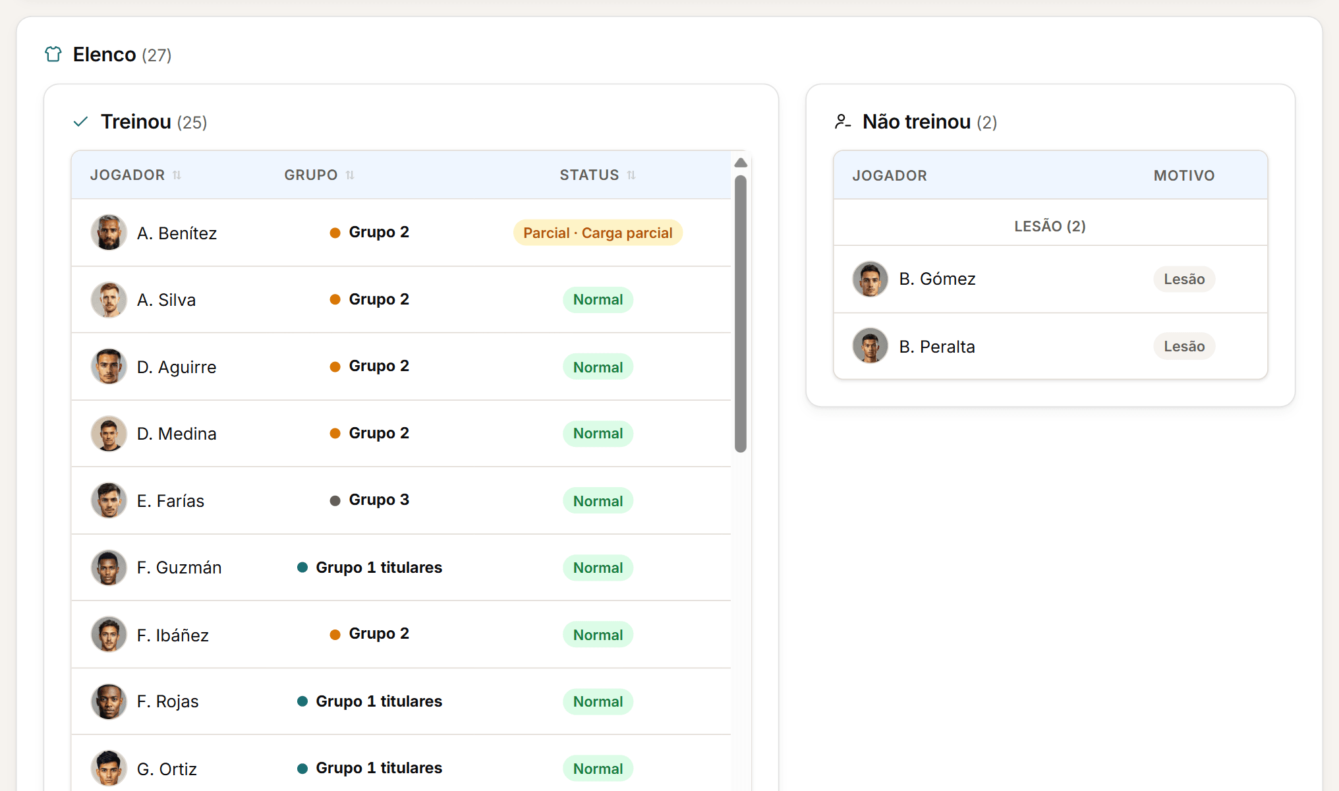Click Grupo 3 label for E. Farías
Screen dimensions: 1339x791
point(379,500)
